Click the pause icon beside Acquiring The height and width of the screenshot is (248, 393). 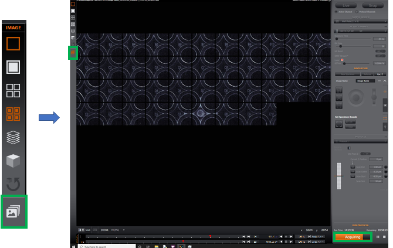(378, 237)
